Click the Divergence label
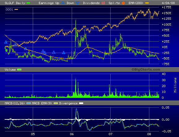 point(68,103)
